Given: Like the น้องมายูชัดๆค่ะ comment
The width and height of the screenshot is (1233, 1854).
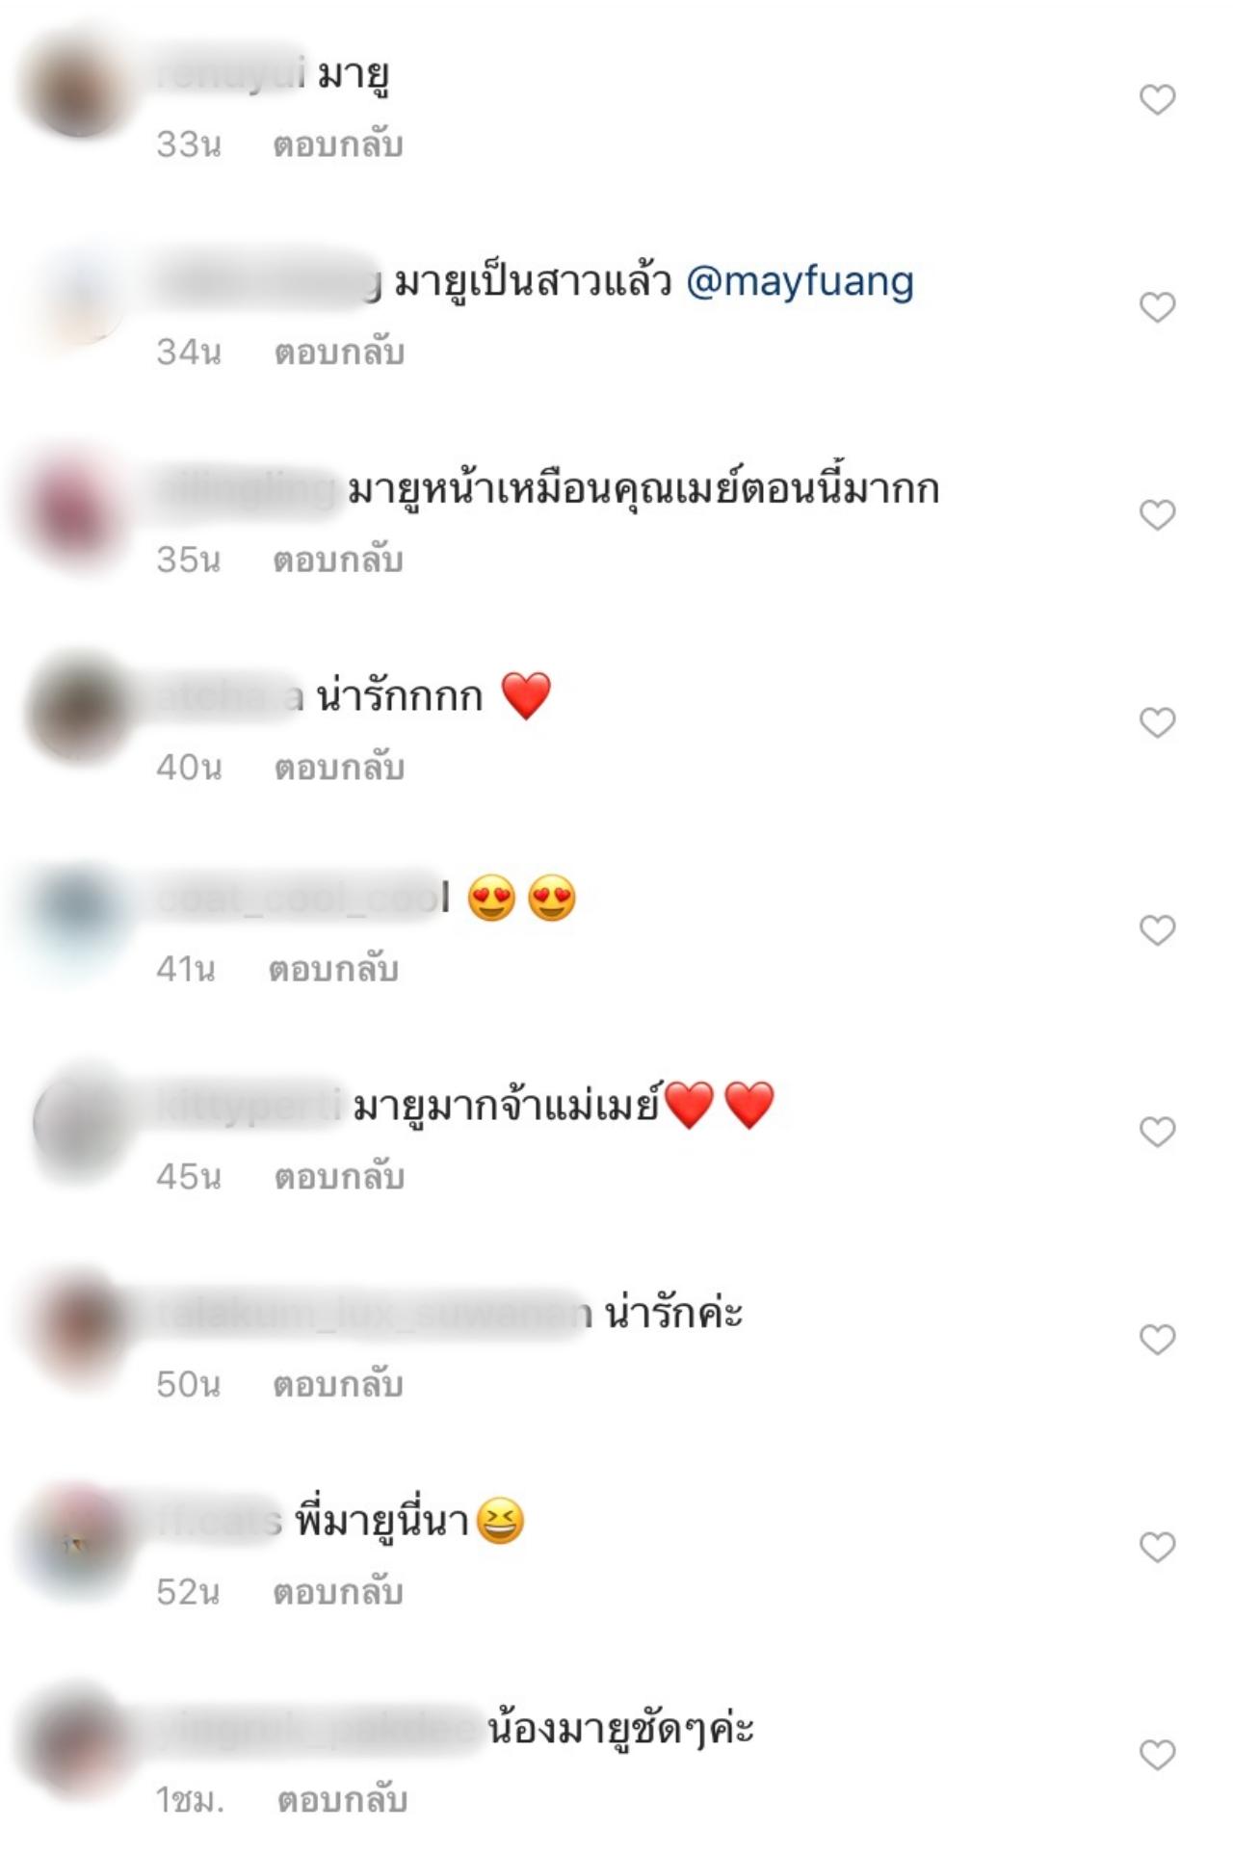Looking at the screenshot, I should (x=1157, y=1755).
